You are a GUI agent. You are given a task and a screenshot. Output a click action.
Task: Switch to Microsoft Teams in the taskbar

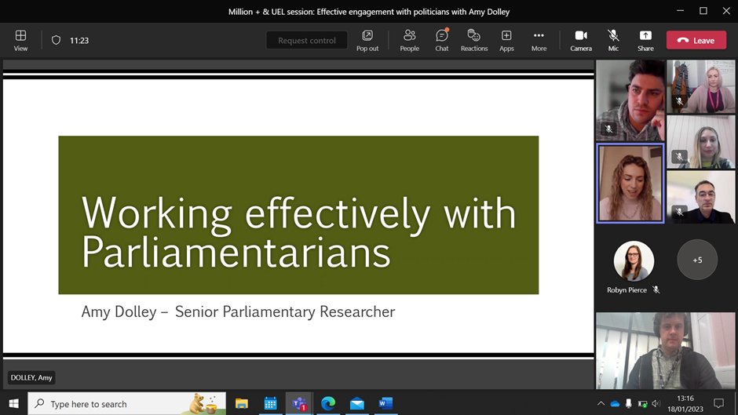pyautogui.click(x=299, y=404)
